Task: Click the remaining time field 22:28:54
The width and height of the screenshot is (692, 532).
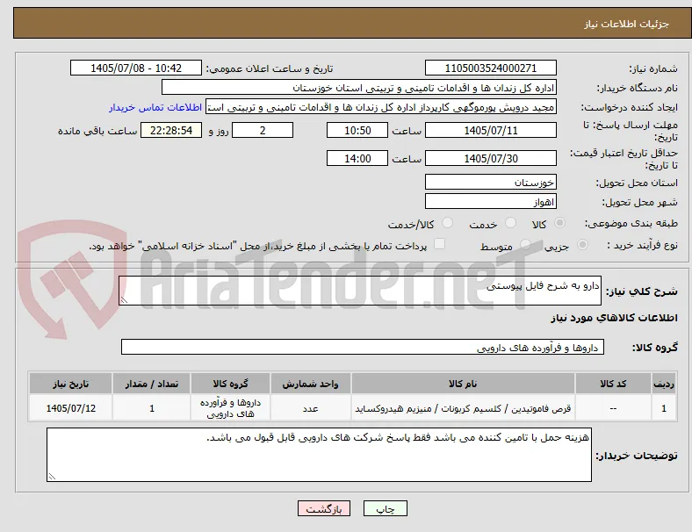Action: click(x=171, y=131)
